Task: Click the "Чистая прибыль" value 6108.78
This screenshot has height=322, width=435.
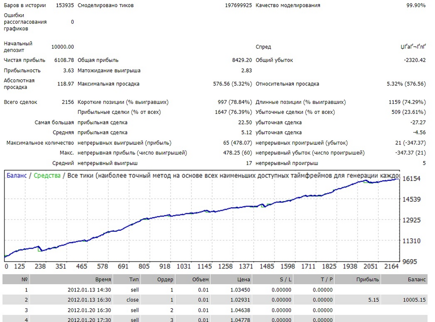Action: (64, 60)
